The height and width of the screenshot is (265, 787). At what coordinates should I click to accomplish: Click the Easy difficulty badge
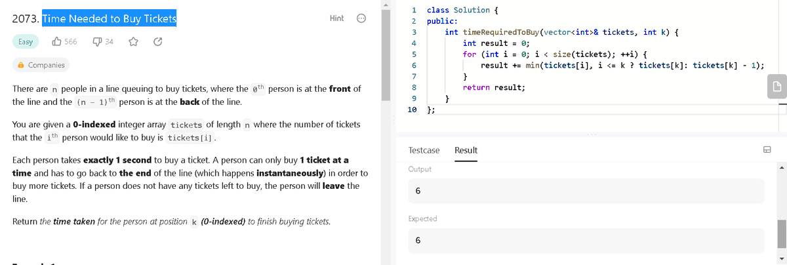pos(25,41)
